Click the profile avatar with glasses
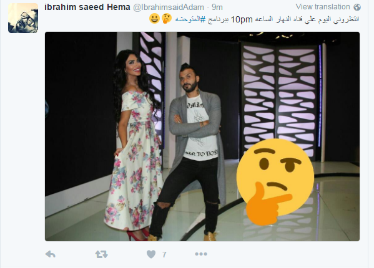Screen dimensions: 374x268 [23, 18]
